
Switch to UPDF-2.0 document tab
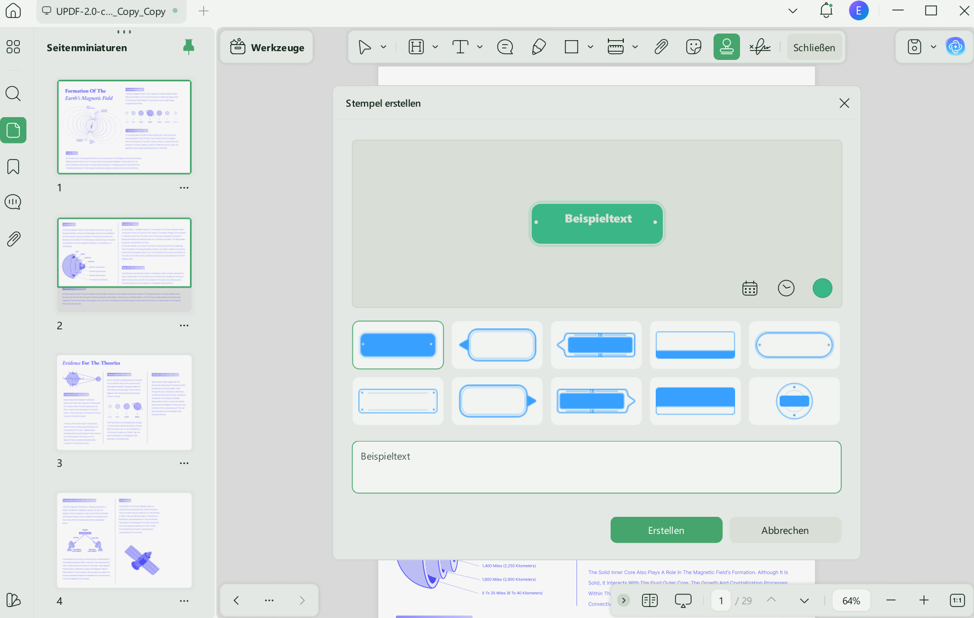[111, 11]
